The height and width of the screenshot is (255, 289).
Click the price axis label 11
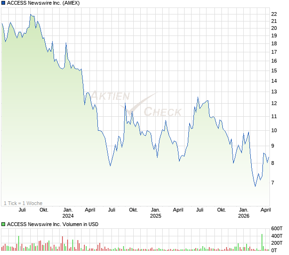[274, 116]
